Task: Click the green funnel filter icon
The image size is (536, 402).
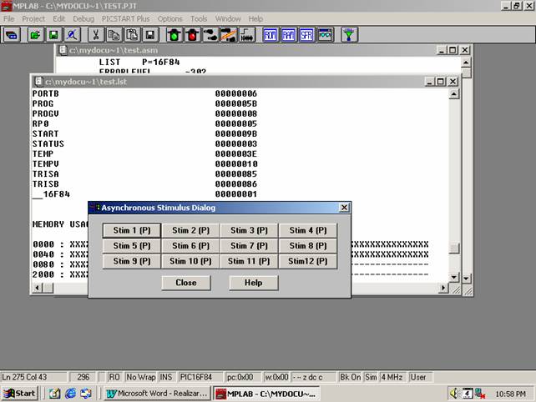Action: 349,35
